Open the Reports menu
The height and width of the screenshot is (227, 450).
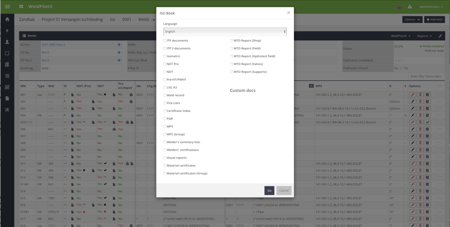[x=424, y=36]
